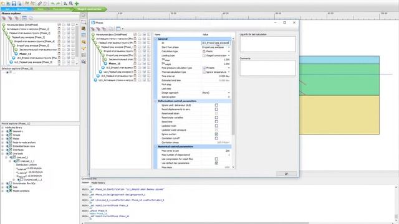Click the Undo arrow in the main toolbar
The height and width of the screenshot is (224, 399).
coord(52,3)
